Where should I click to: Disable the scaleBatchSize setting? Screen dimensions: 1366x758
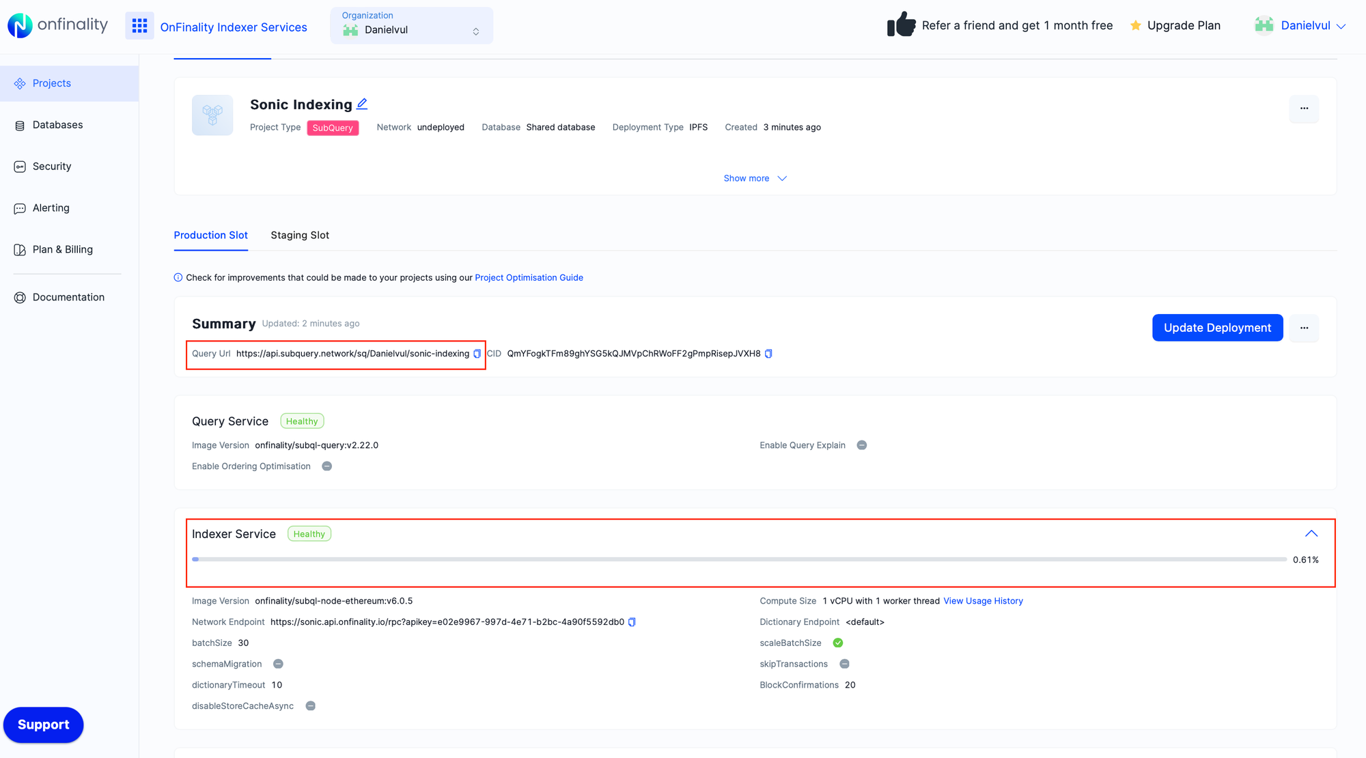(x=838, y=643)
